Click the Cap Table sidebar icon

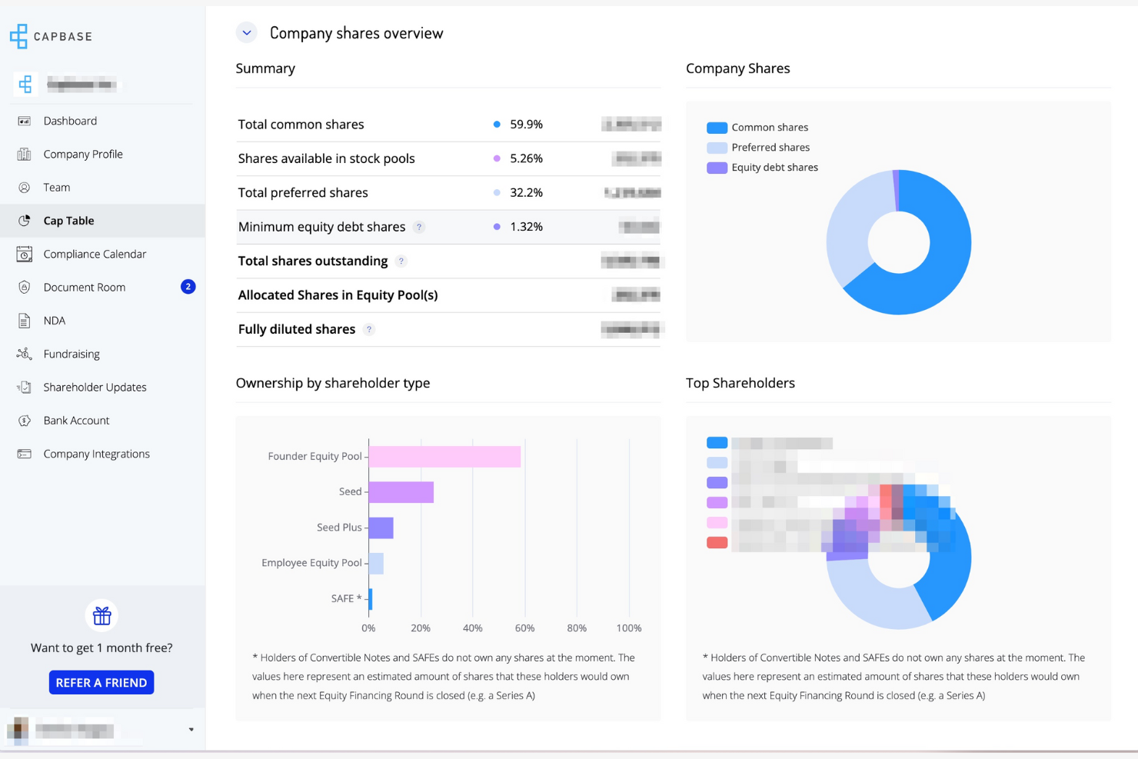pyautogui.click(x=24, y=220)
